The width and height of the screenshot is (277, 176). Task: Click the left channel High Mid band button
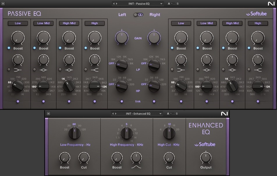pyautogui.click(x=69, y=23)
